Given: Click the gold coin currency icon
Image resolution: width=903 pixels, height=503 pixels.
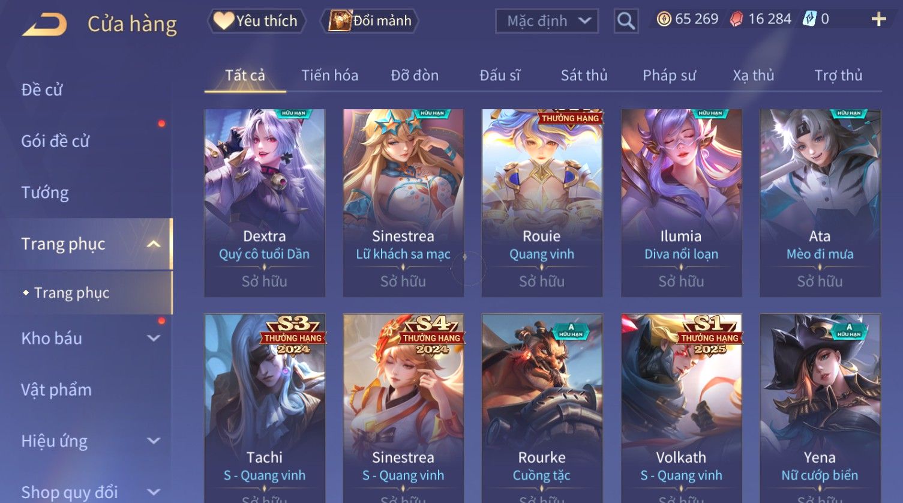Looking at the screenshot, I should 664,19.
